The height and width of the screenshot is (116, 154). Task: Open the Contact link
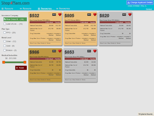149,9
